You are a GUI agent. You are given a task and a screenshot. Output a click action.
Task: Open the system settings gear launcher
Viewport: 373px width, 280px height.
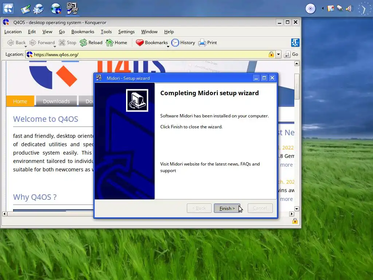38,9
